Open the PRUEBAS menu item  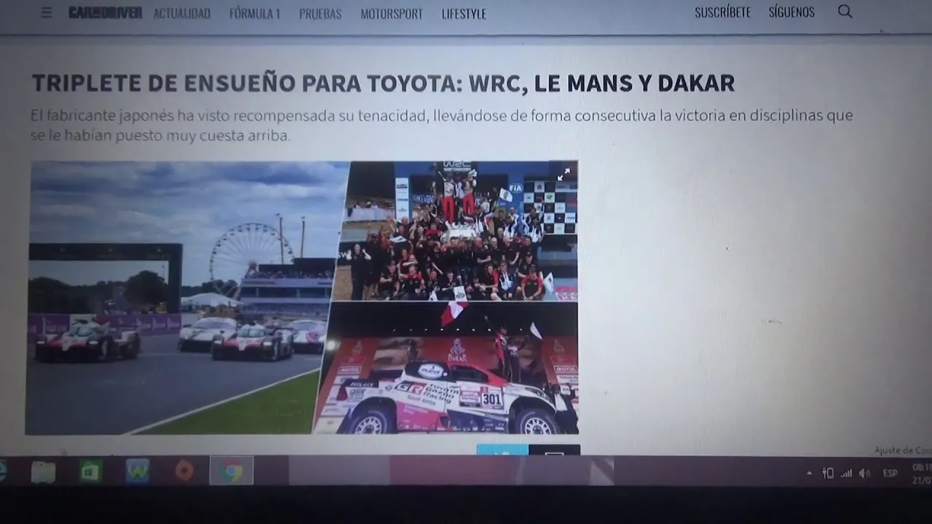coord(320,13)
